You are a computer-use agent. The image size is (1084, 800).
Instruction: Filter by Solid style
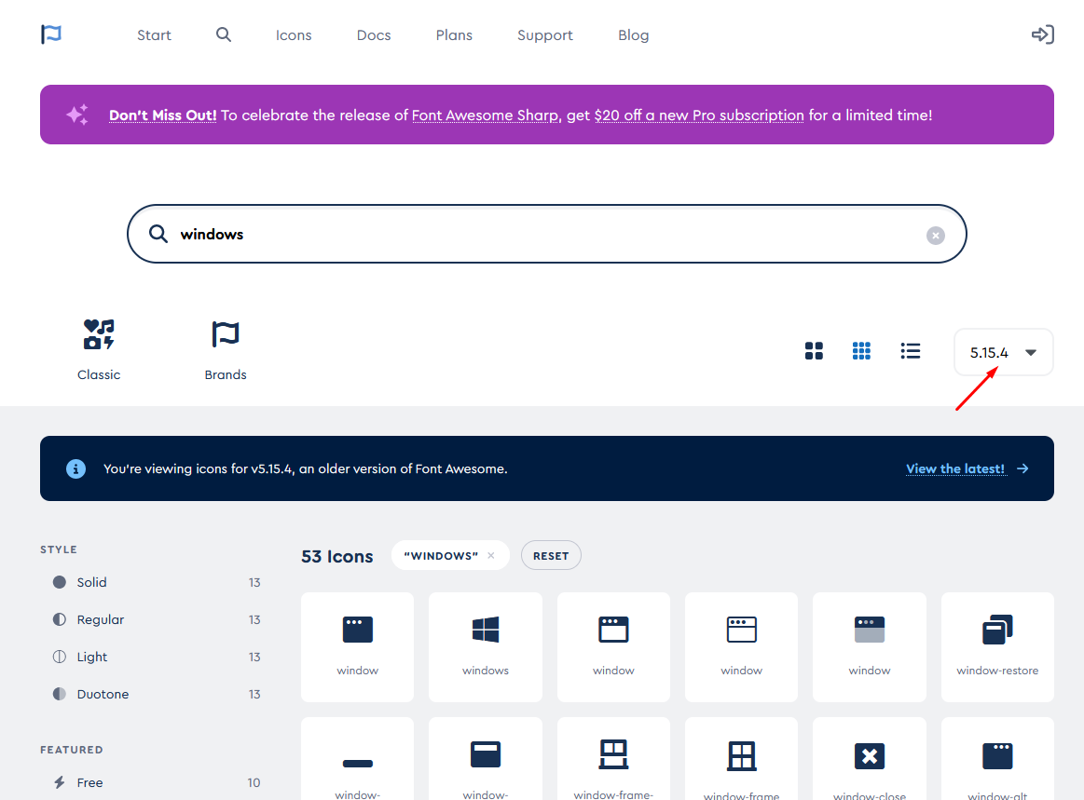tap(157, 582)
